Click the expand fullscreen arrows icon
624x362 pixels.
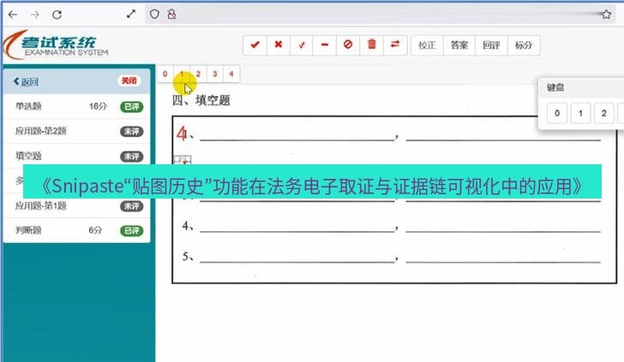click(131, 14)
